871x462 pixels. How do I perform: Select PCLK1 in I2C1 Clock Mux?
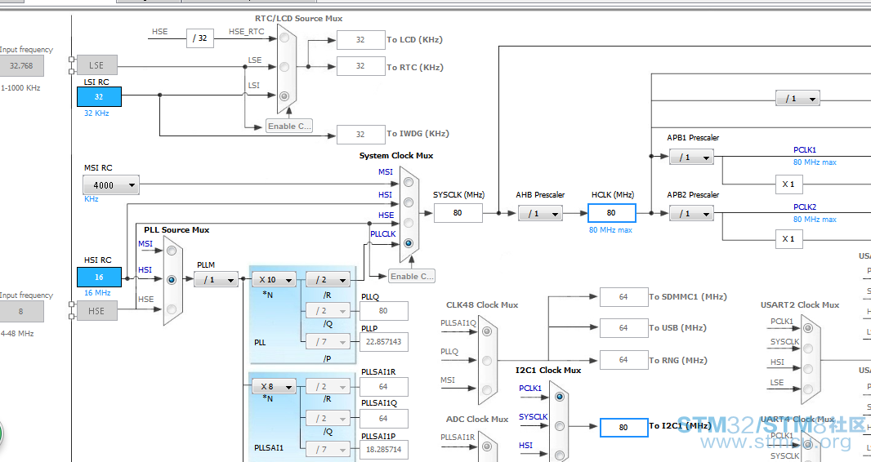tap(560, 397)
